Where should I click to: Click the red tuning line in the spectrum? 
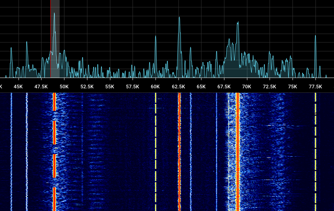[x=50, y=39]
